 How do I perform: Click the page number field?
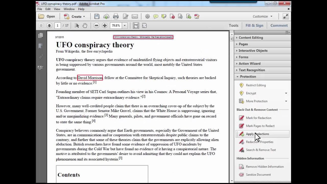[57, 25]
